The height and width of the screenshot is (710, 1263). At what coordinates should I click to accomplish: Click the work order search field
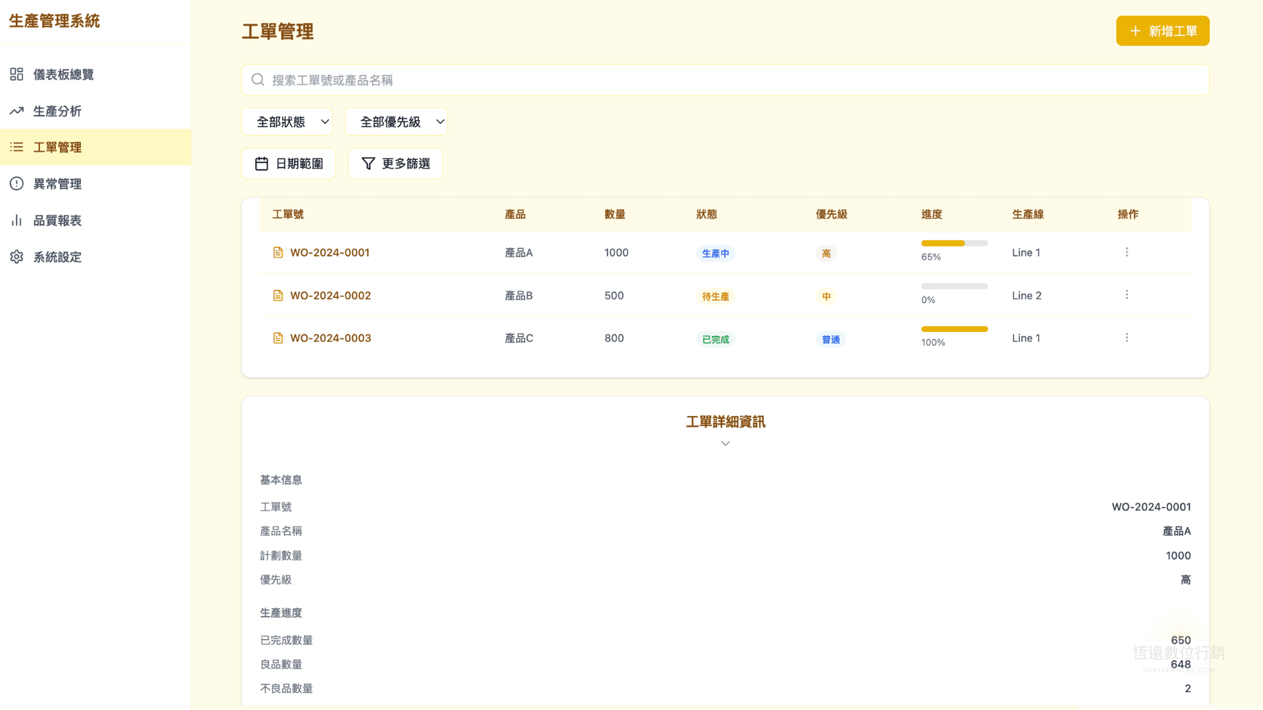[724, 80]
